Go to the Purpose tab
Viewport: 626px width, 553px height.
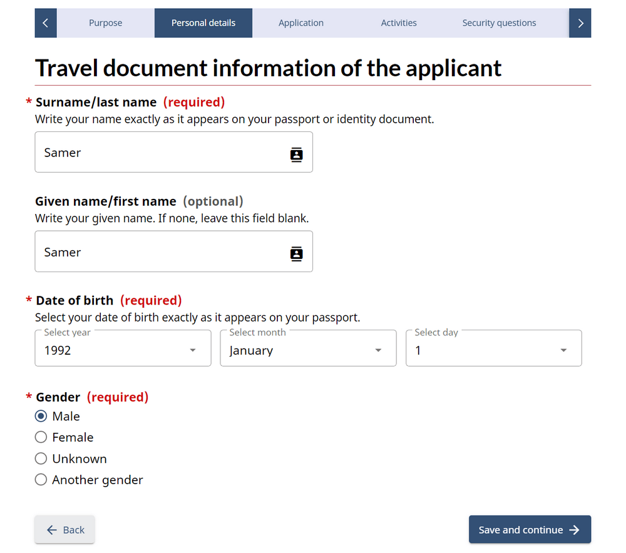(x=105, y=23)
